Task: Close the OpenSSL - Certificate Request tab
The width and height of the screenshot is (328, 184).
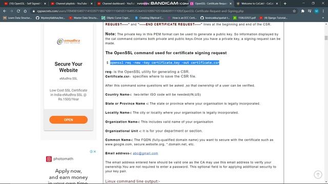Action: click(x=231, y=4)
